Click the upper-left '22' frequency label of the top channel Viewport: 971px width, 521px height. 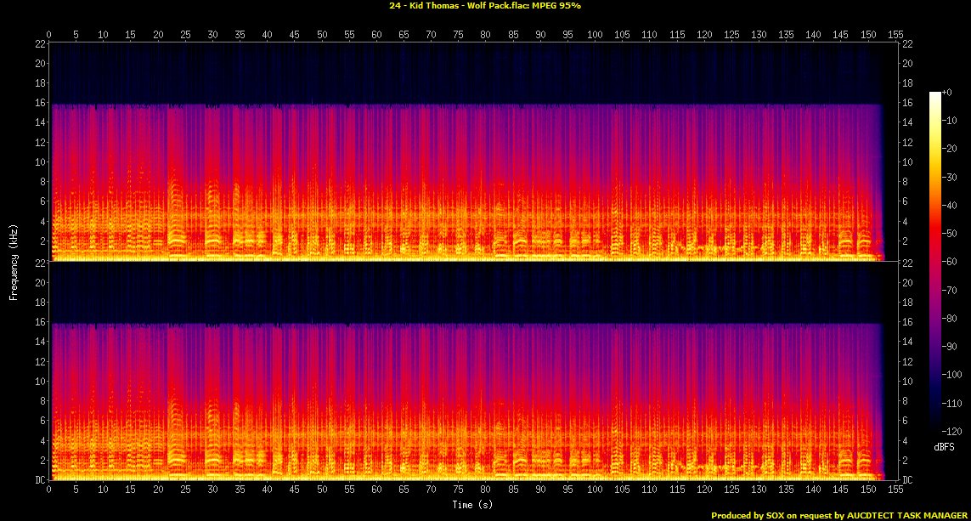click(40, 43)
